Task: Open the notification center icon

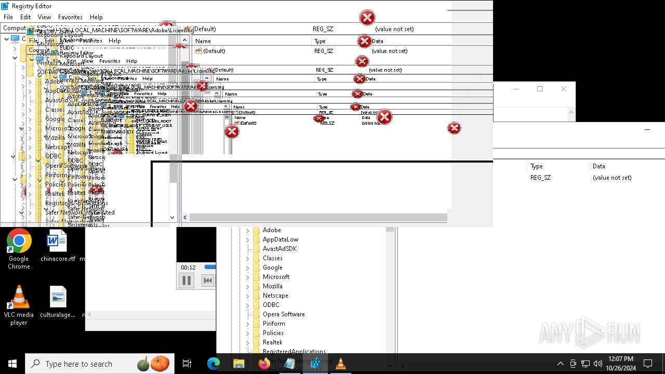Action: (648, 364)
